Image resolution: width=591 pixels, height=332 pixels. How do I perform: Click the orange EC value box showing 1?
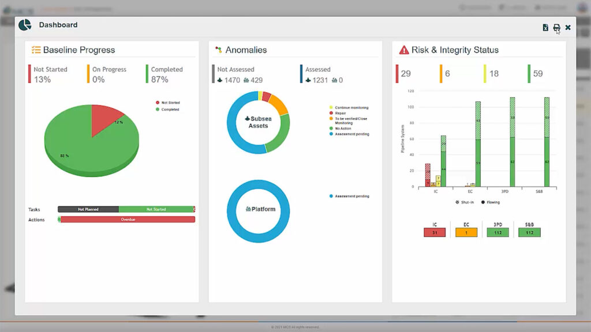pyautogui.click(x=466, y=232)
